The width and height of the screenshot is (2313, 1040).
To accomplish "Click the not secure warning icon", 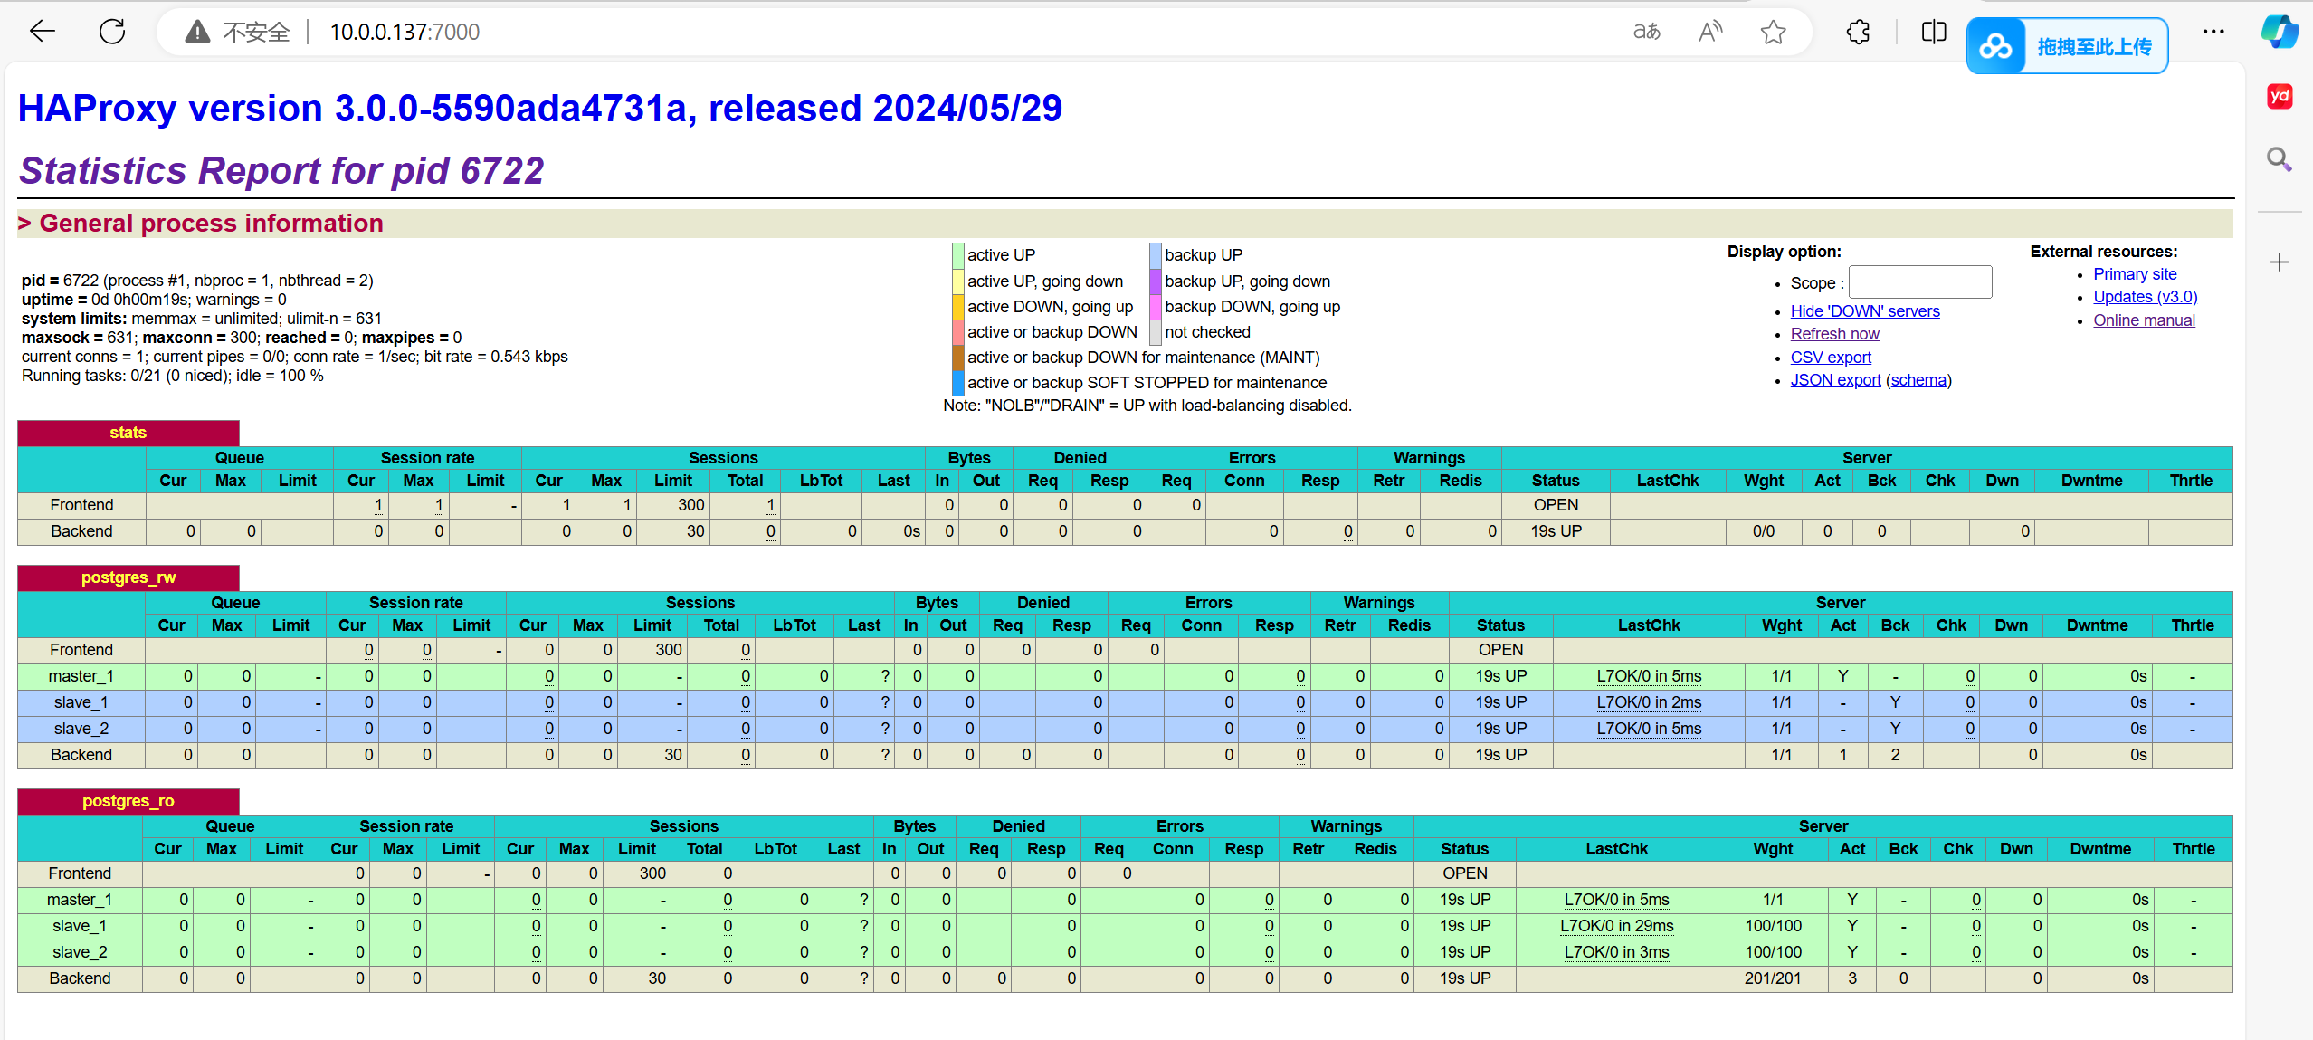I will click(x=196, y=33).
